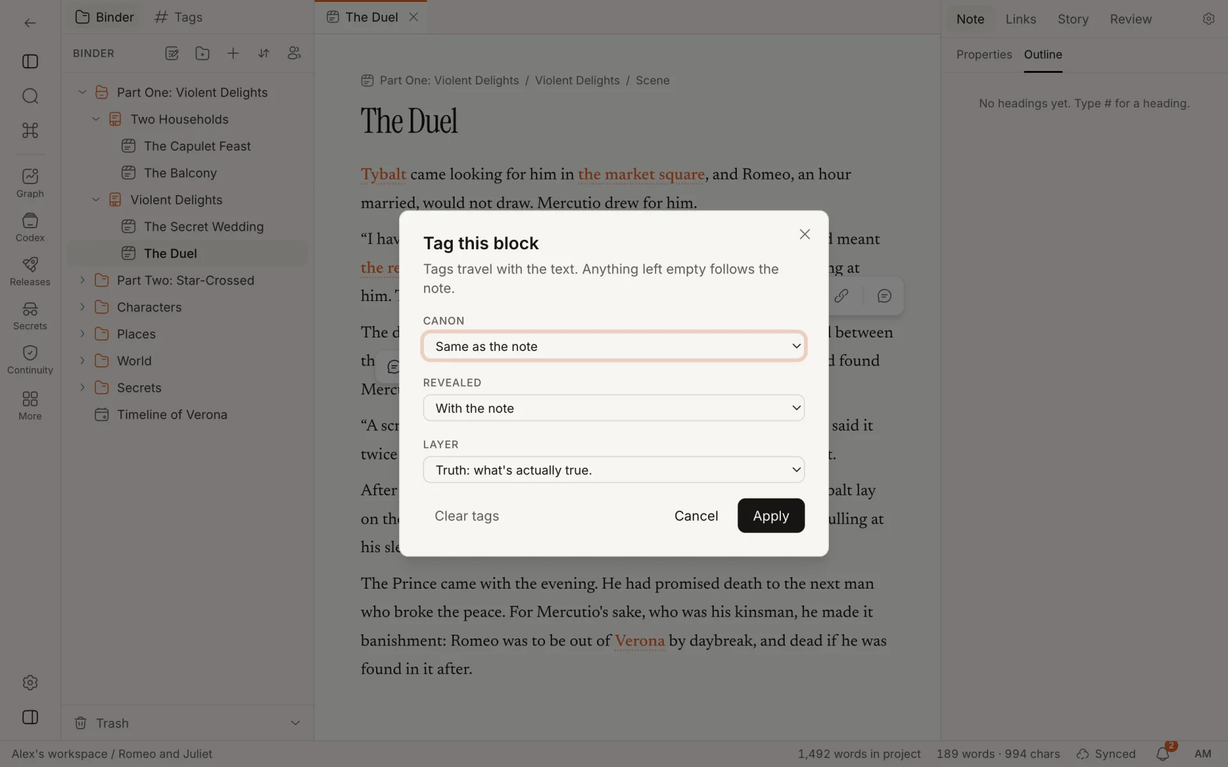Open workspace settings gear in sidebar
The width and height of the screenshot is (1228, 767).
[30, 683]
